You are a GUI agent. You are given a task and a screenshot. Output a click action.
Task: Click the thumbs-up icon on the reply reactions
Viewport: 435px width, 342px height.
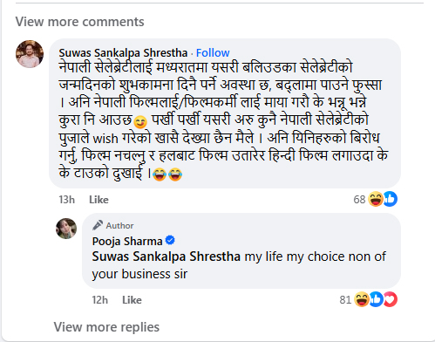coord(377,299)
